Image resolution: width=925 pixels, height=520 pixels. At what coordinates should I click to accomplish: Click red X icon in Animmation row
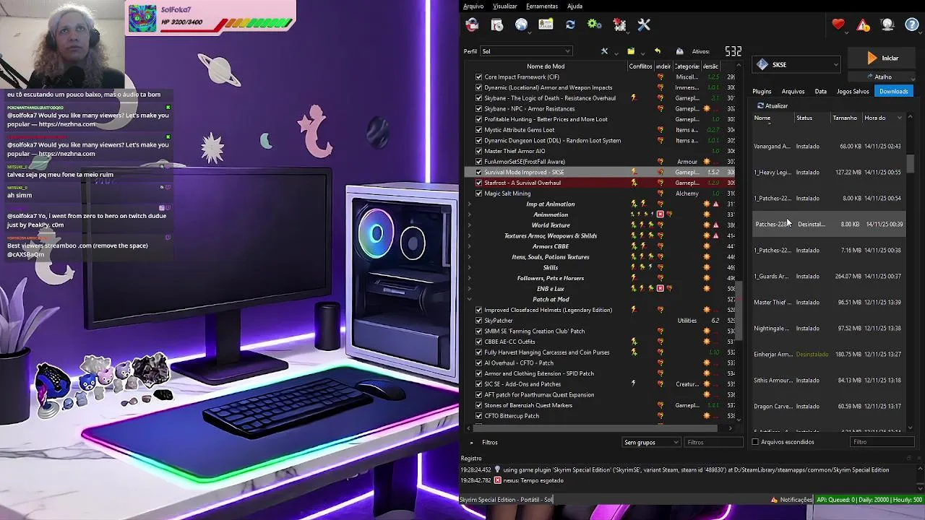point(660,214)
